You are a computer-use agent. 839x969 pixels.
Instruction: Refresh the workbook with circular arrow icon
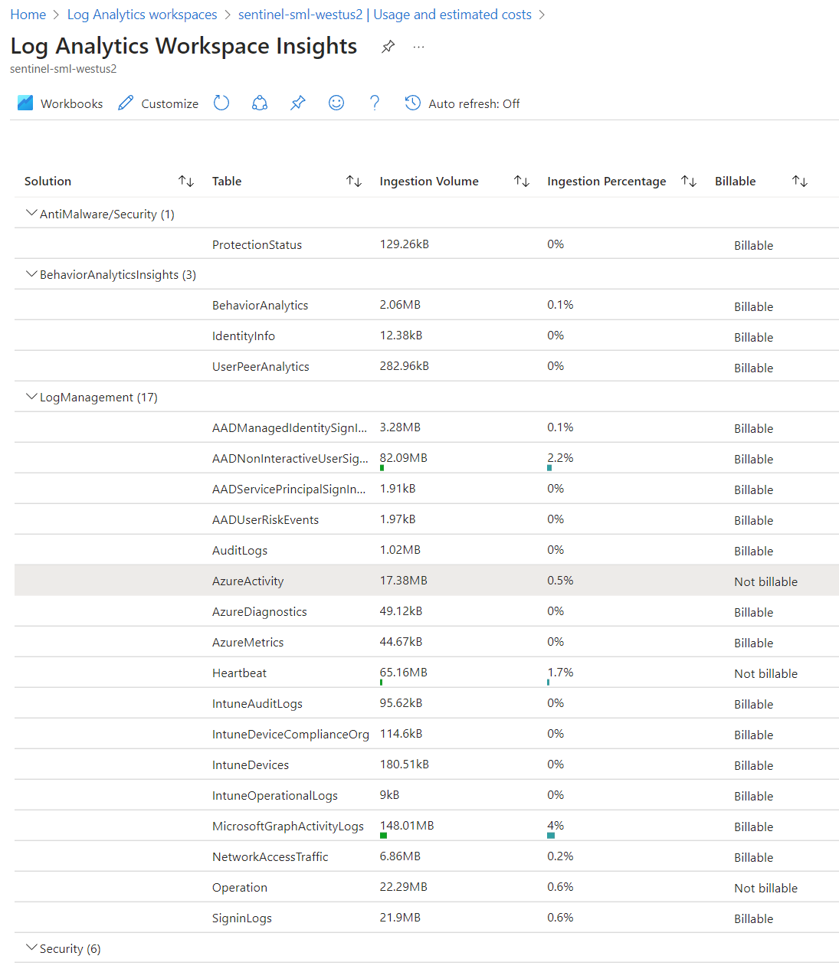tap(221, 103)
